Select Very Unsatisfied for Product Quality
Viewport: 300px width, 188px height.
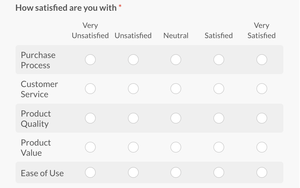click(x=90, y=118)
